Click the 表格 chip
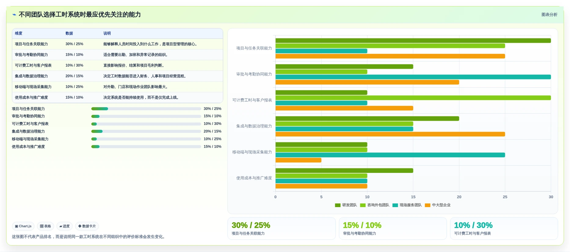 (45, 226)
